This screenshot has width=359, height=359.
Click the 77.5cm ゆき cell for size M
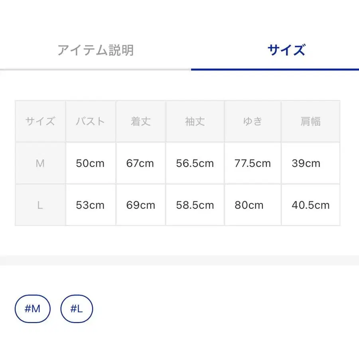click(252, 163)
